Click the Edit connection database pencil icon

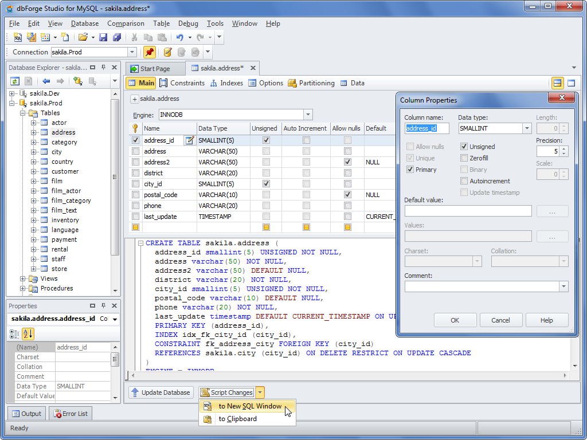point(168,52)
